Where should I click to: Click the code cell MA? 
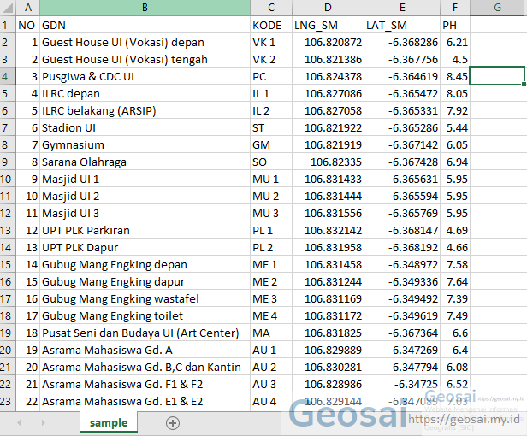coord(271,333)
